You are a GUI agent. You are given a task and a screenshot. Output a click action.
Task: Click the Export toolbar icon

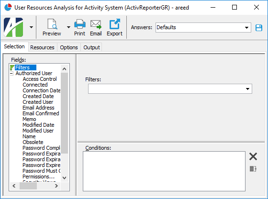pyautogui.click(x=114, y=24)
